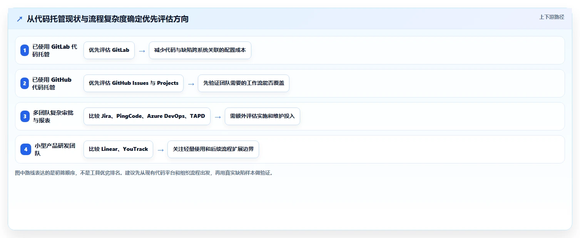Click the number 1 badge
580x238 pixels.
point(25,50)
